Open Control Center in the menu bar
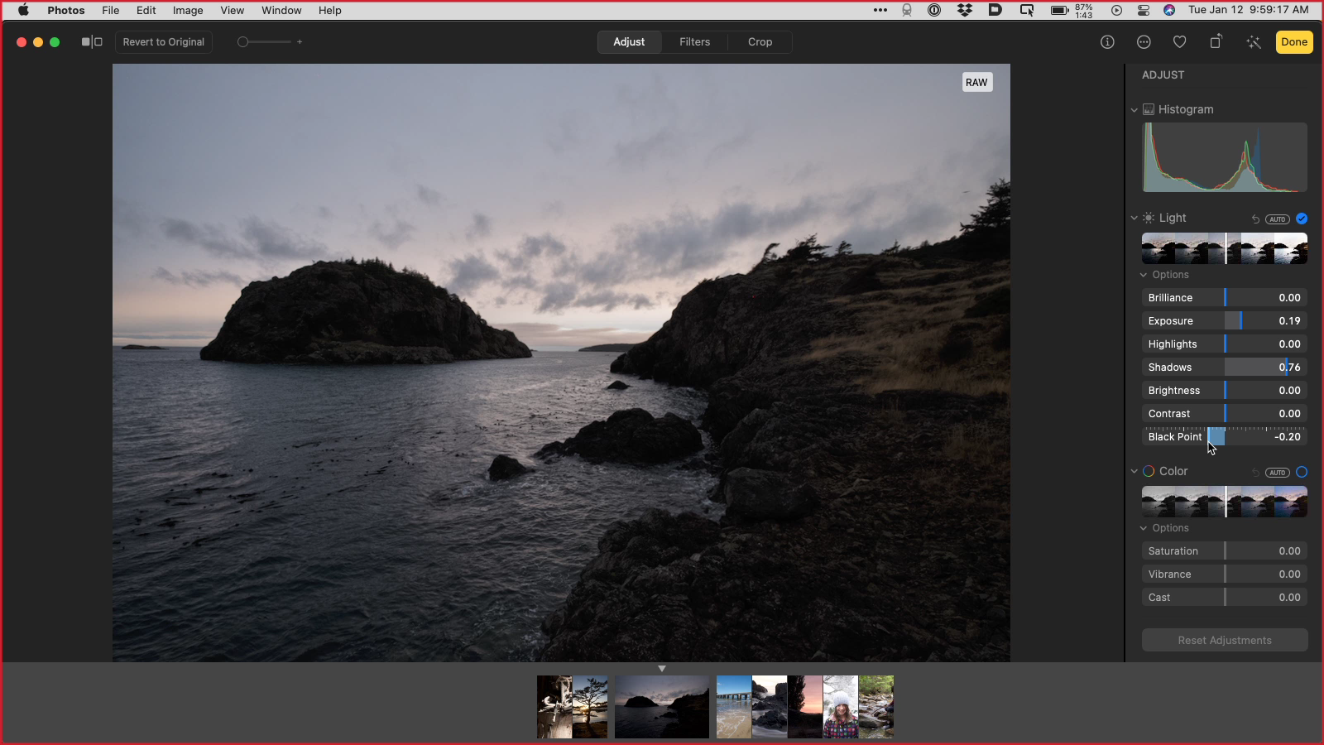1324x745 pixels. pyautogui.click(x=1144, y=10)
